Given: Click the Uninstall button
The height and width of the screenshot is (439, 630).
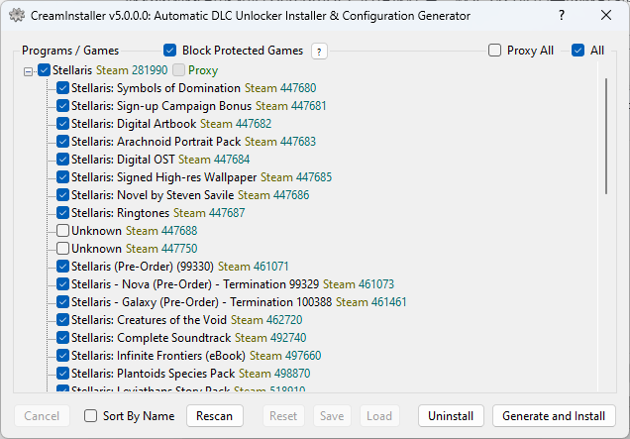Looking at the screenshot, I should [x=451, y=416].
